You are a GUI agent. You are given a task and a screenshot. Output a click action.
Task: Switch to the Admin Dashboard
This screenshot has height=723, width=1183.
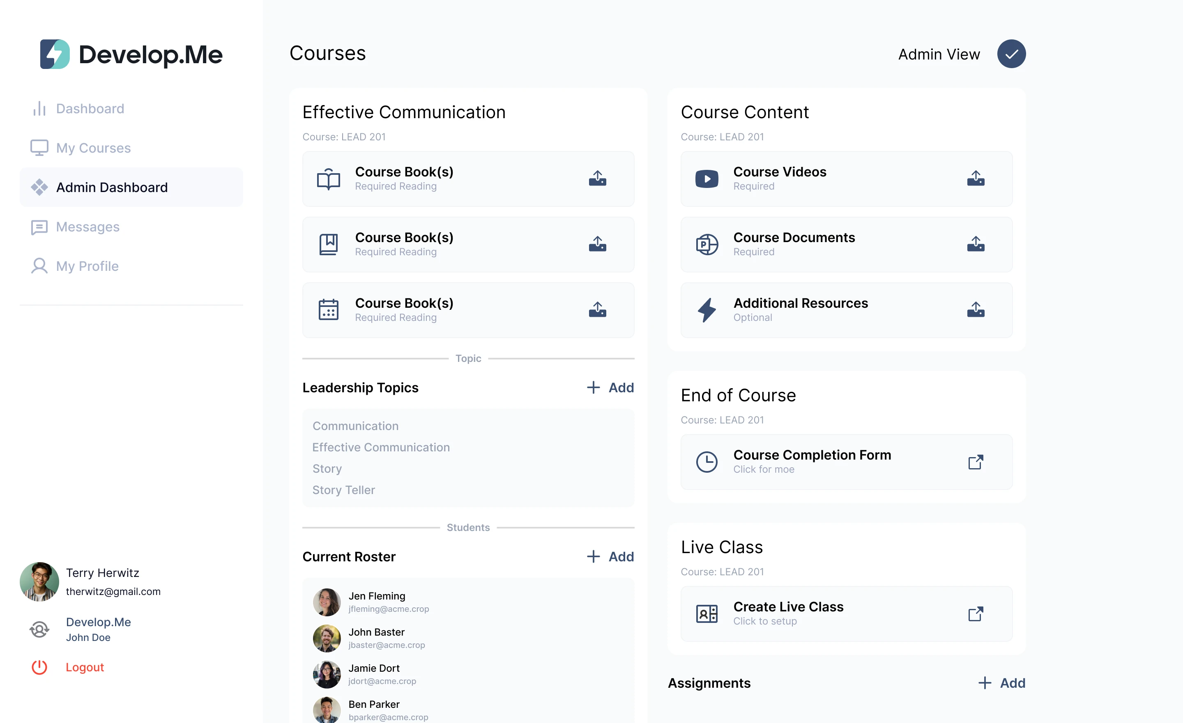tap(112, 187)
